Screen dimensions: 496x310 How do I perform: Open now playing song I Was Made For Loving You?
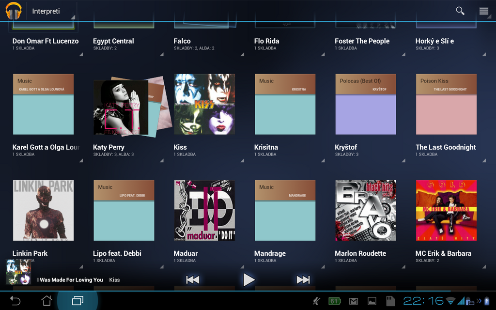[71, 279]
